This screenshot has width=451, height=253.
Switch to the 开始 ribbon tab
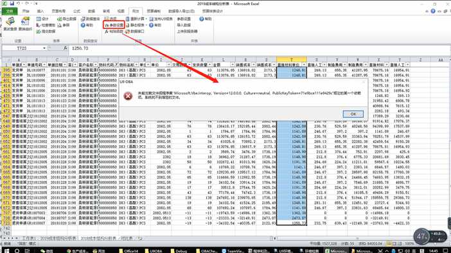pos(26,11)
